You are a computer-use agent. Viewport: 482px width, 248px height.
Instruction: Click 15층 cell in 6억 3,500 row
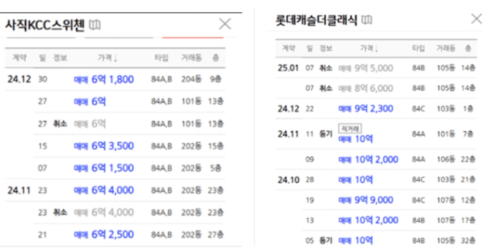pyautogui.click(x=216, y=146)
